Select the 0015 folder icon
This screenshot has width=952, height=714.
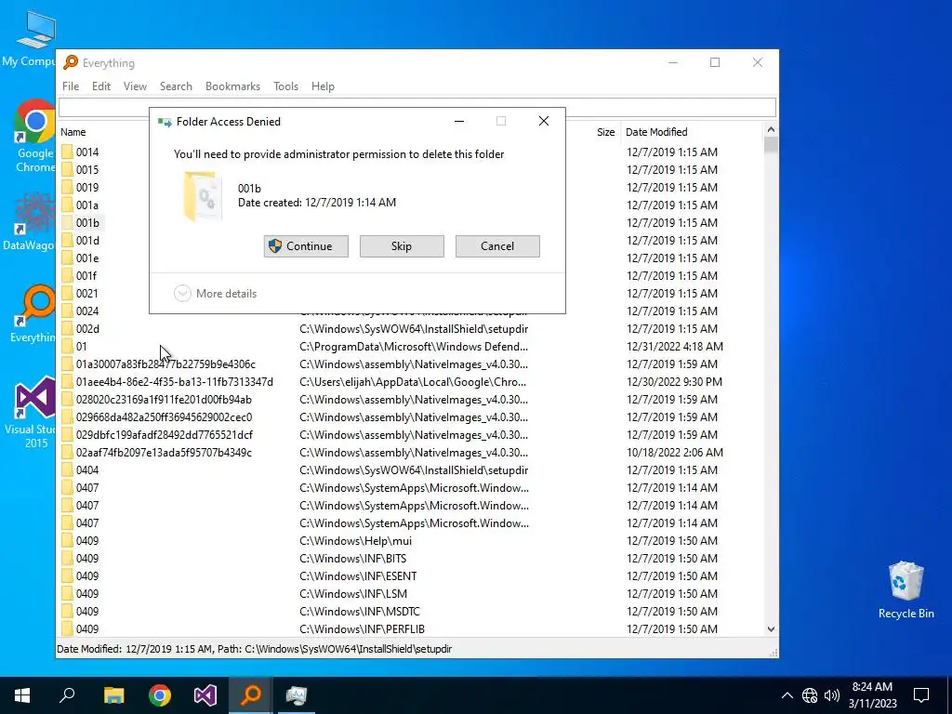click(x=67, y=169)
